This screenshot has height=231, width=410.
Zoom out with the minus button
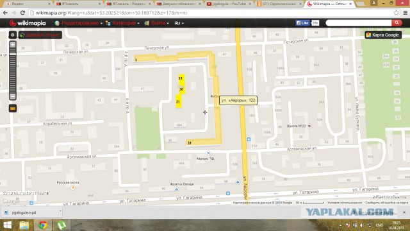13,96
